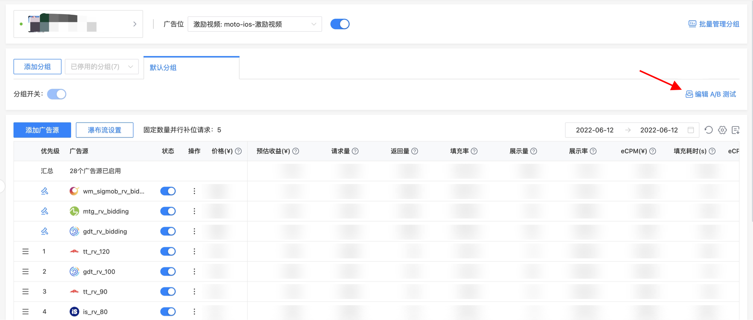Open the 广告位 placement dropdown
The height and width of the screenshot is (320, 753).
point(255,24)
